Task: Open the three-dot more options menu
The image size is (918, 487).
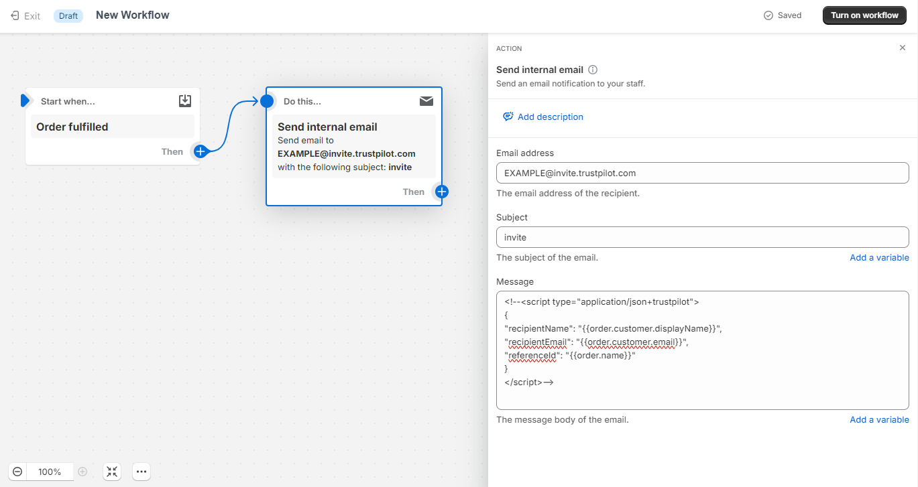Action: click(141, 472)
